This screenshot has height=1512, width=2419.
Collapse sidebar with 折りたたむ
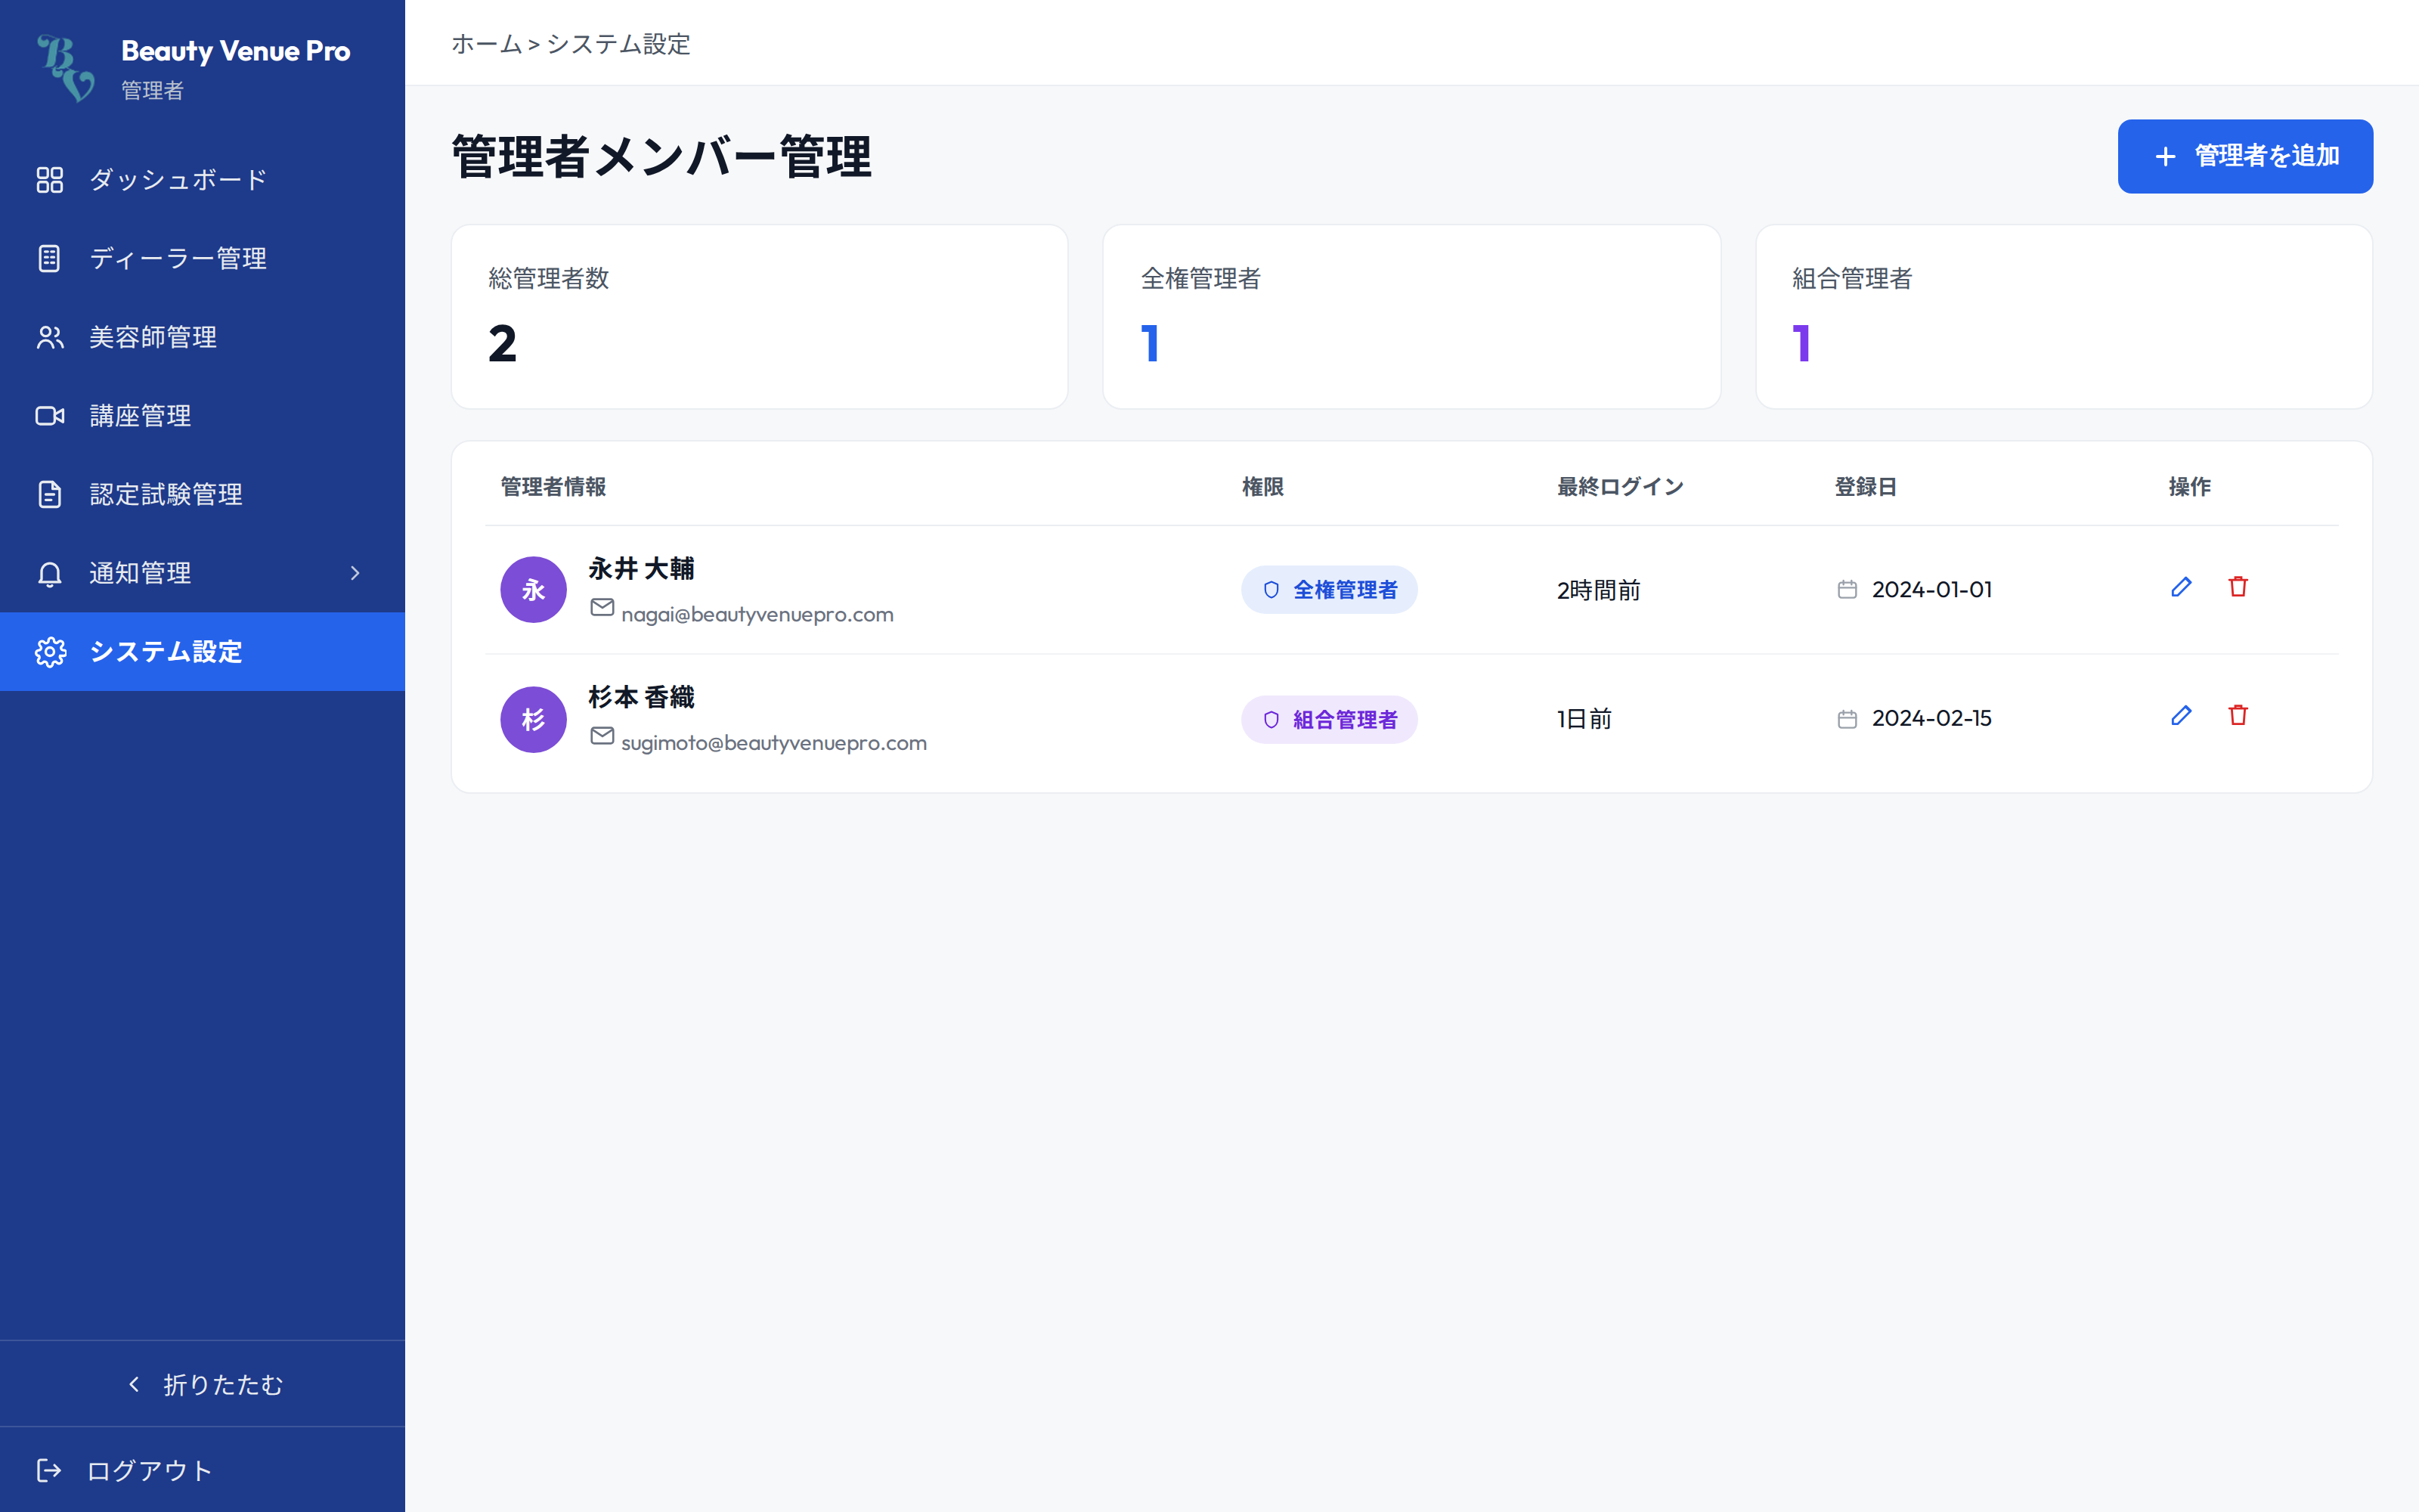[203, 1384]
